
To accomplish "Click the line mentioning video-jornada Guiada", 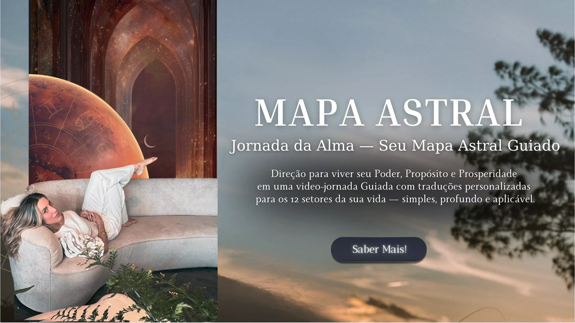I will pos(394,186).
